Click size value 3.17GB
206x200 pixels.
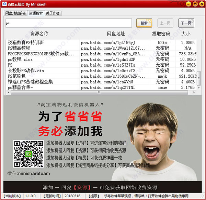point(188,88)
